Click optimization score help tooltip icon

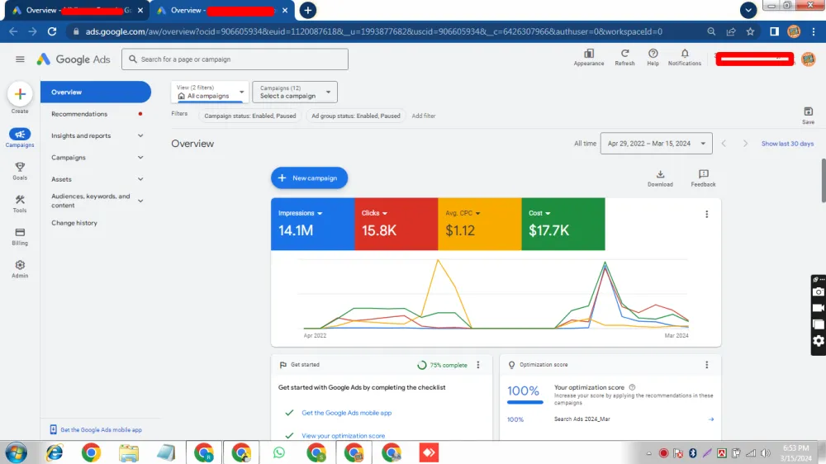632,387
